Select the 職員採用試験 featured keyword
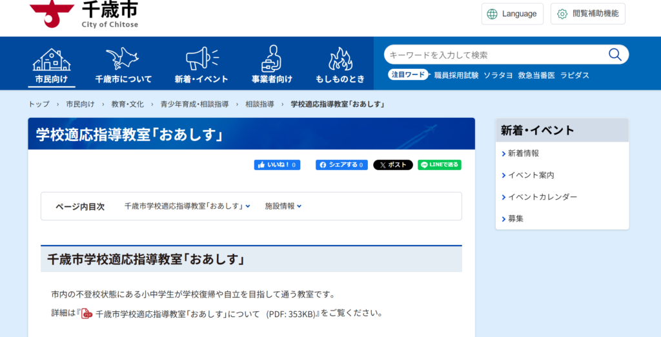661x337 pixels. pos(456,75)
